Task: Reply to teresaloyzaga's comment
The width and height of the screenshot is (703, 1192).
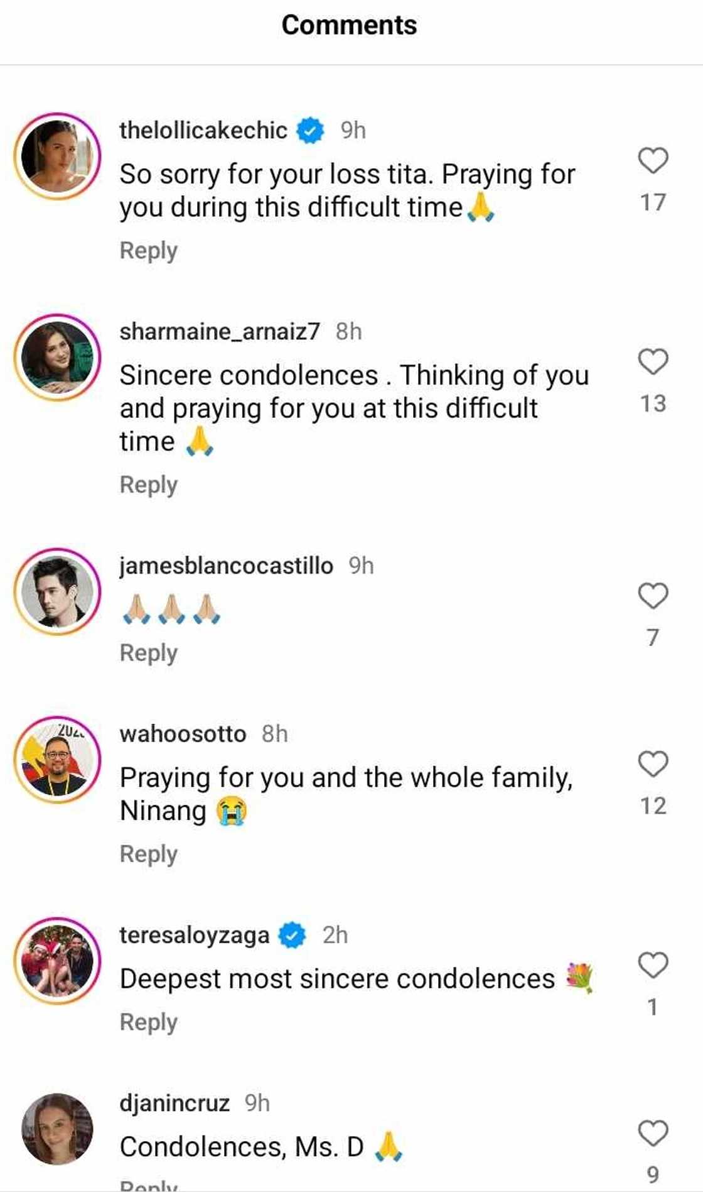Action: pos(149,1022)
